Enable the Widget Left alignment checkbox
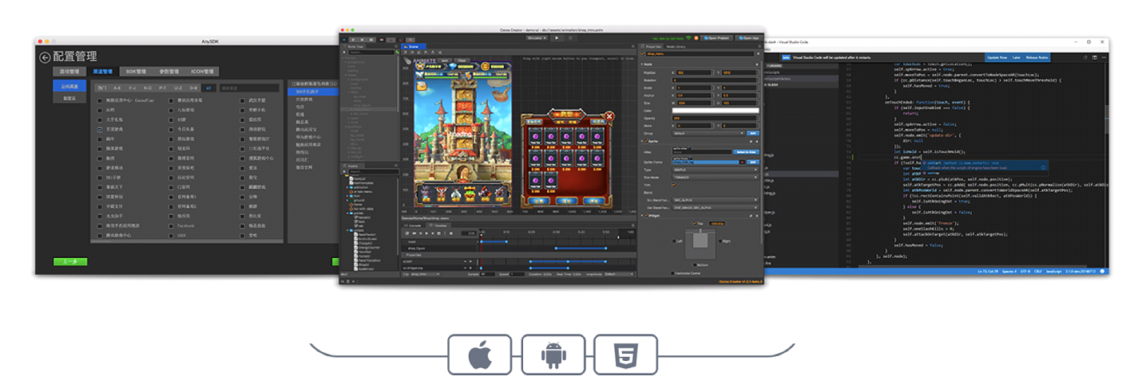Viewport: 1142px width, 392px height. 675,241
